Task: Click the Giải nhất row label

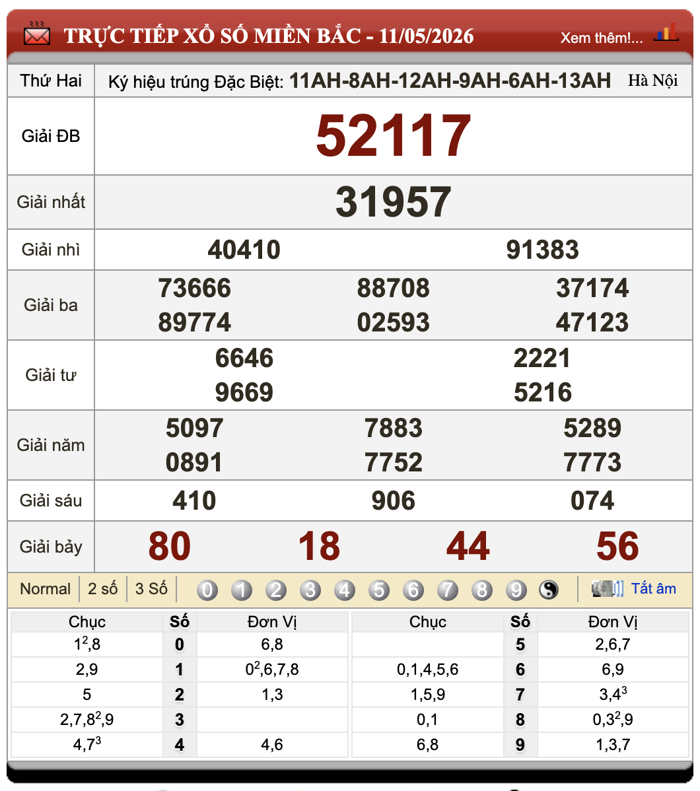Action: 51,202
